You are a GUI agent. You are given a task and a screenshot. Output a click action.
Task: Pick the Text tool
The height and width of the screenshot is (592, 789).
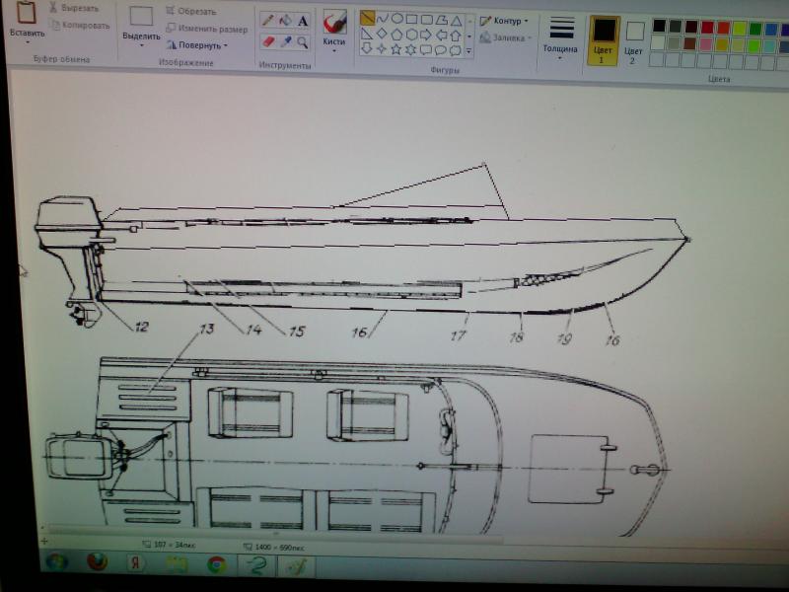303,20
